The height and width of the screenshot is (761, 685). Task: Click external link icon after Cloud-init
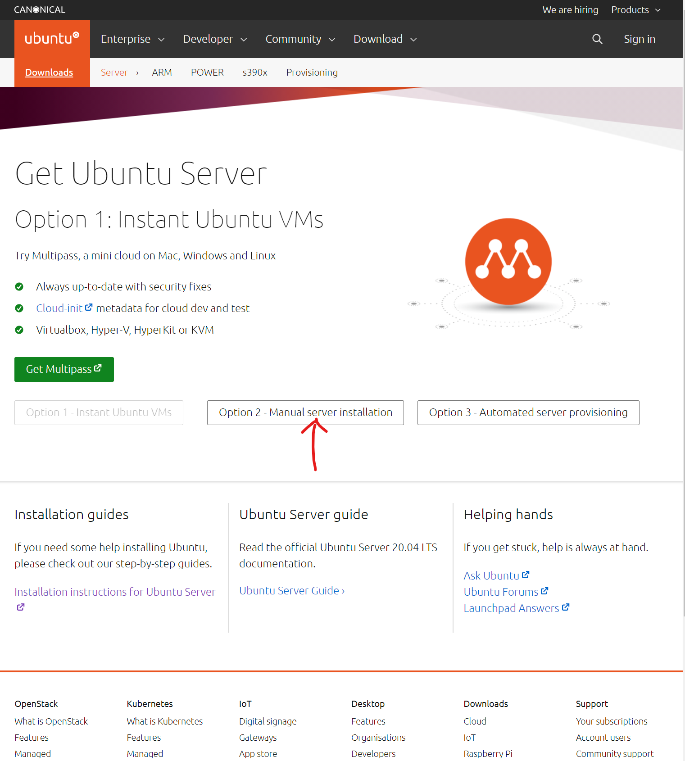(89, 308)
